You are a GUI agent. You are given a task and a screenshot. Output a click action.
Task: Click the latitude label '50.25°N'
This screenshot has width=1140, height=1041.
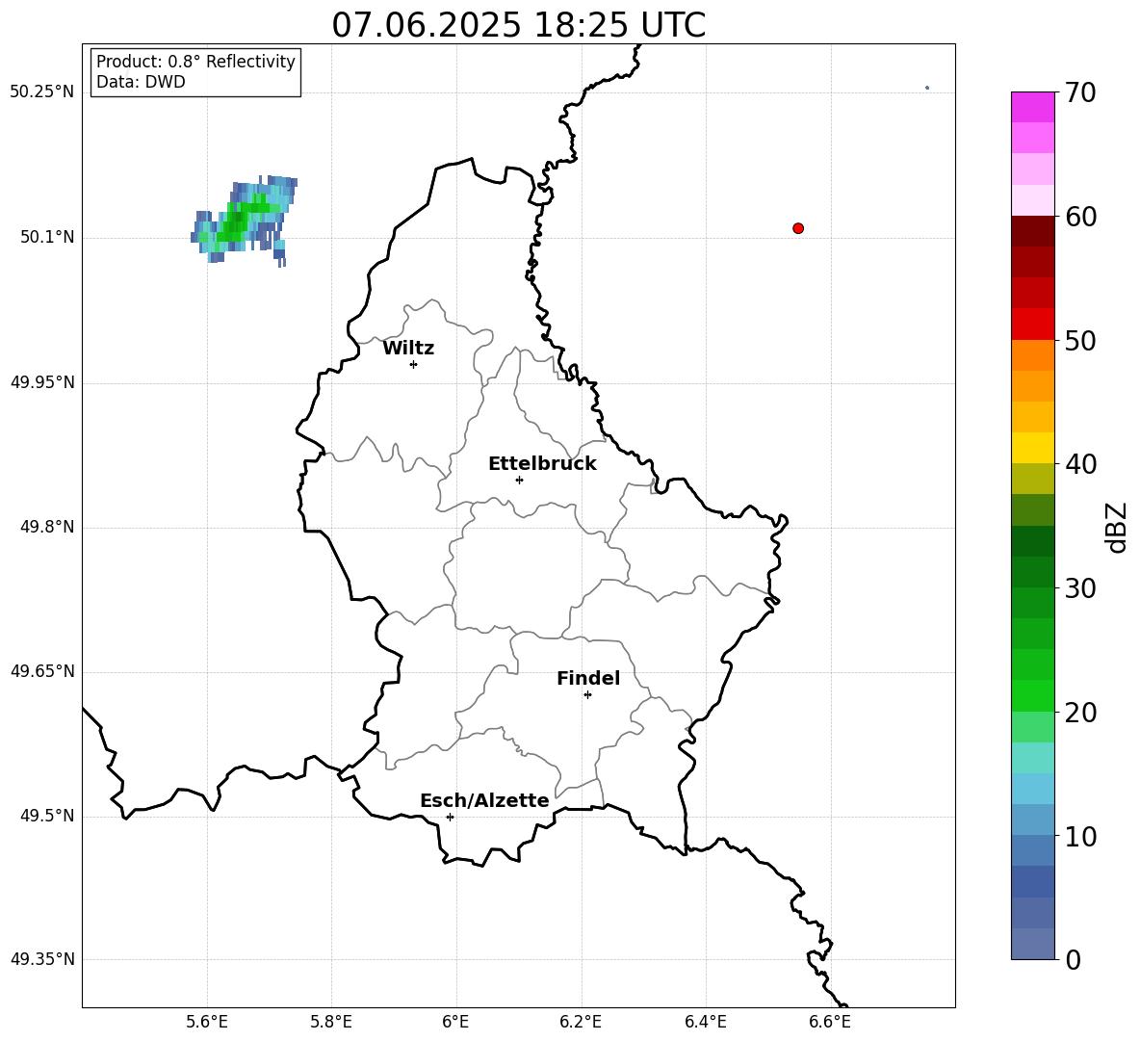click(42, 92)
